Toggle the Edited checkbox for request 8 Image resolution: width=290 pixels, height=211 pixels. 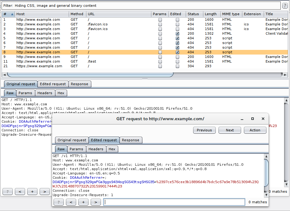[x=177, y=52]
